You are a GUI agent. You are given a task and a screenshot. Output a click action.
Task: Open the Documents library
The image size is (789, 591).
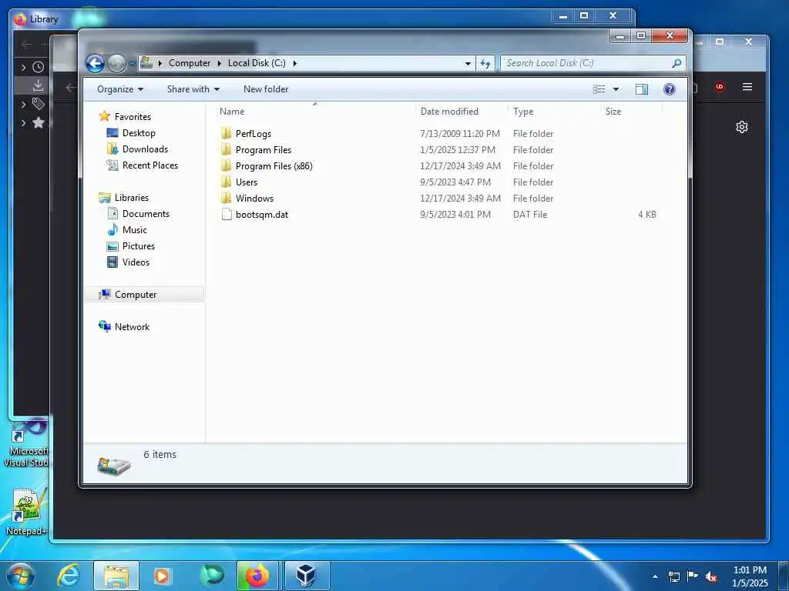146,214
